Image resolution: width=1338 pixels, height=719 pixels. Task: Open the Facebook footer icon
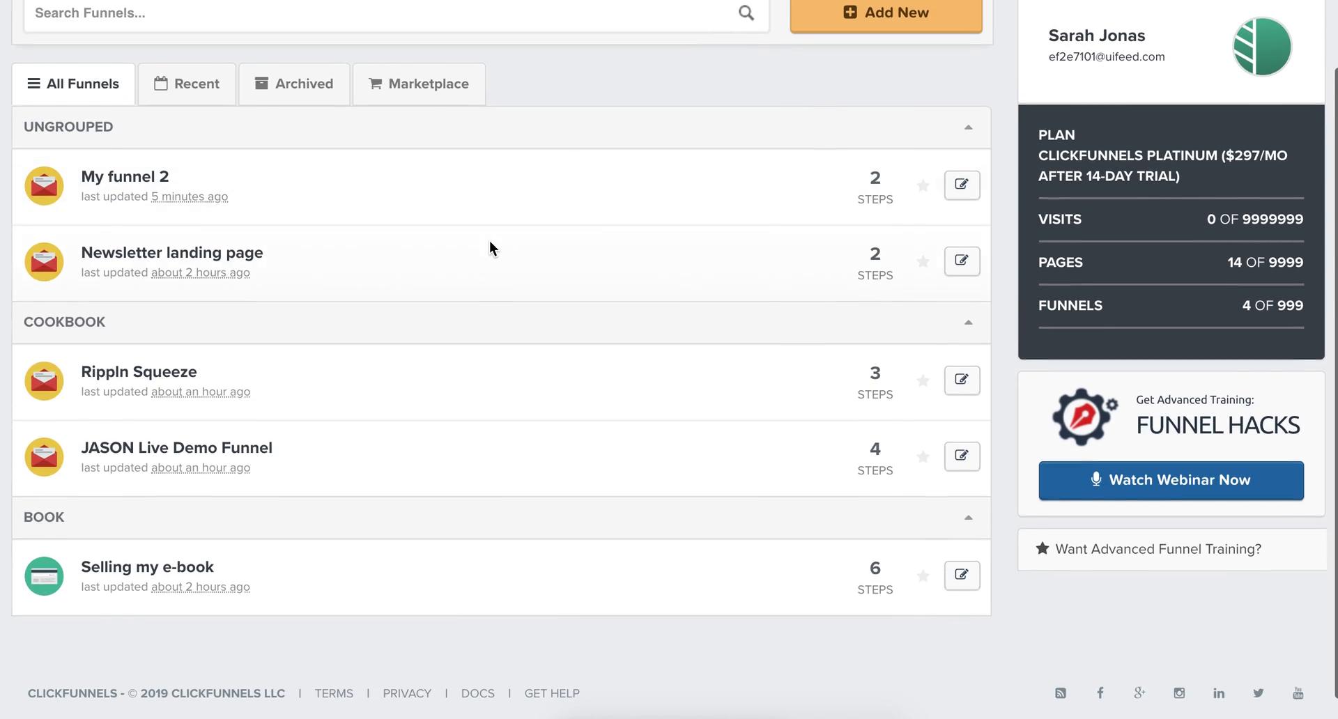(x=1100, y=693)
